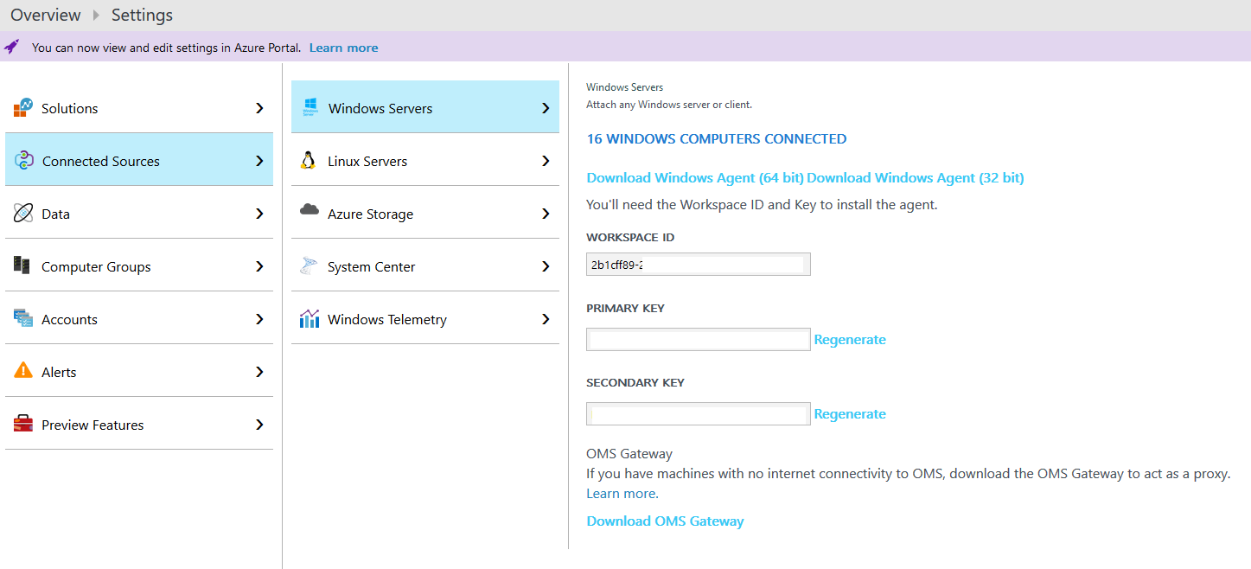The image size is (1251, 569).
Task: Open the Alerts settings section
Action: pos(139,372)
